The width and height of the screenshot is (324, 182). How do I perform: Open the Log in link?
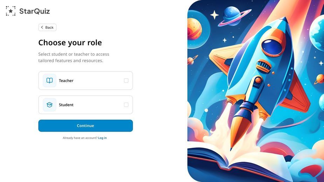click(x=102, y=138)
